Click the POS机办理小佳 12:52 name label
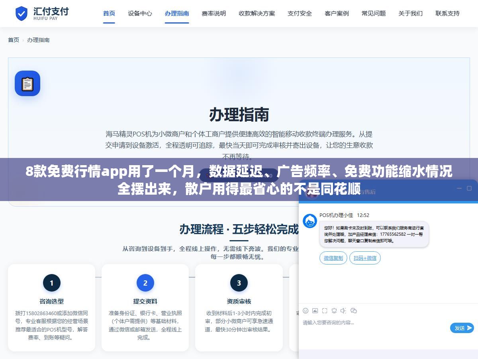This screenshot has height=359, width=478. click(x=344, y=215)
